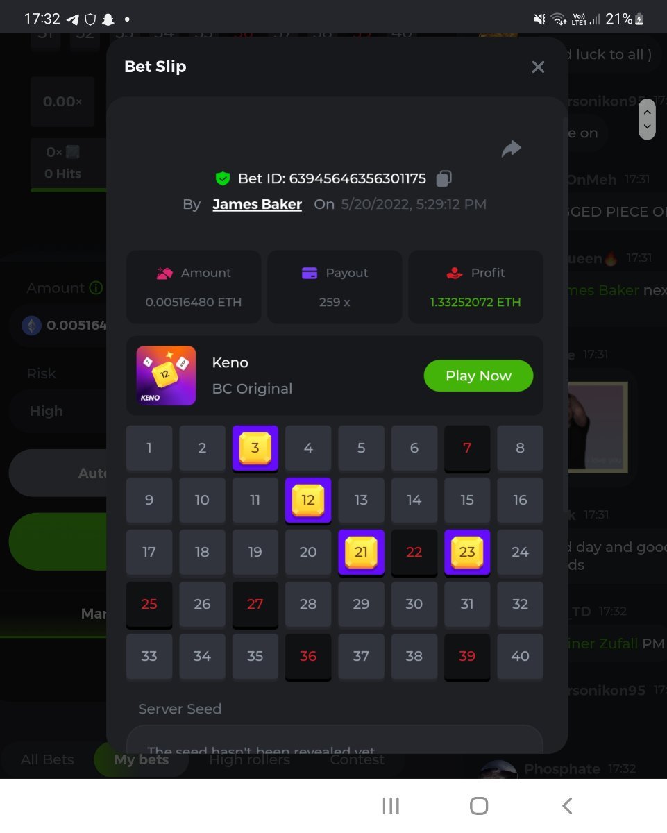667x833 pixels.
Task: Select the gem tile number 21
Action: click(x=361, y=553)
